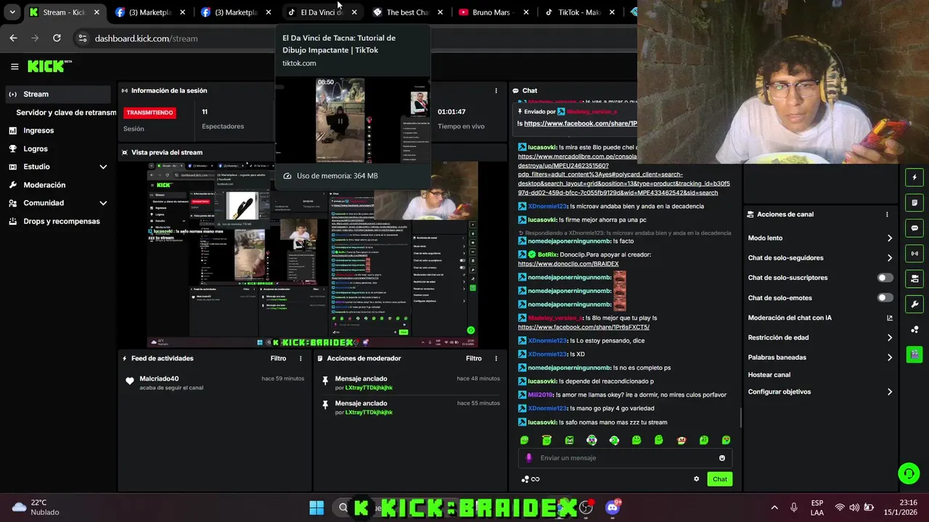Click Hostear canal
Viewport: 929px width, 522px height.
769,375
